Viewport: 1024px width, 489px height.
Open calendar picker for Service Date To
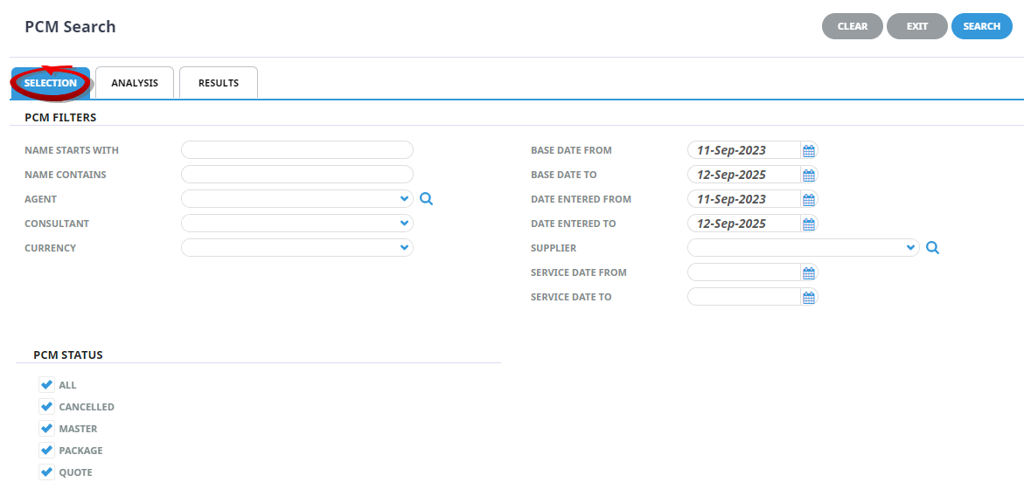[x=809, y=297]
